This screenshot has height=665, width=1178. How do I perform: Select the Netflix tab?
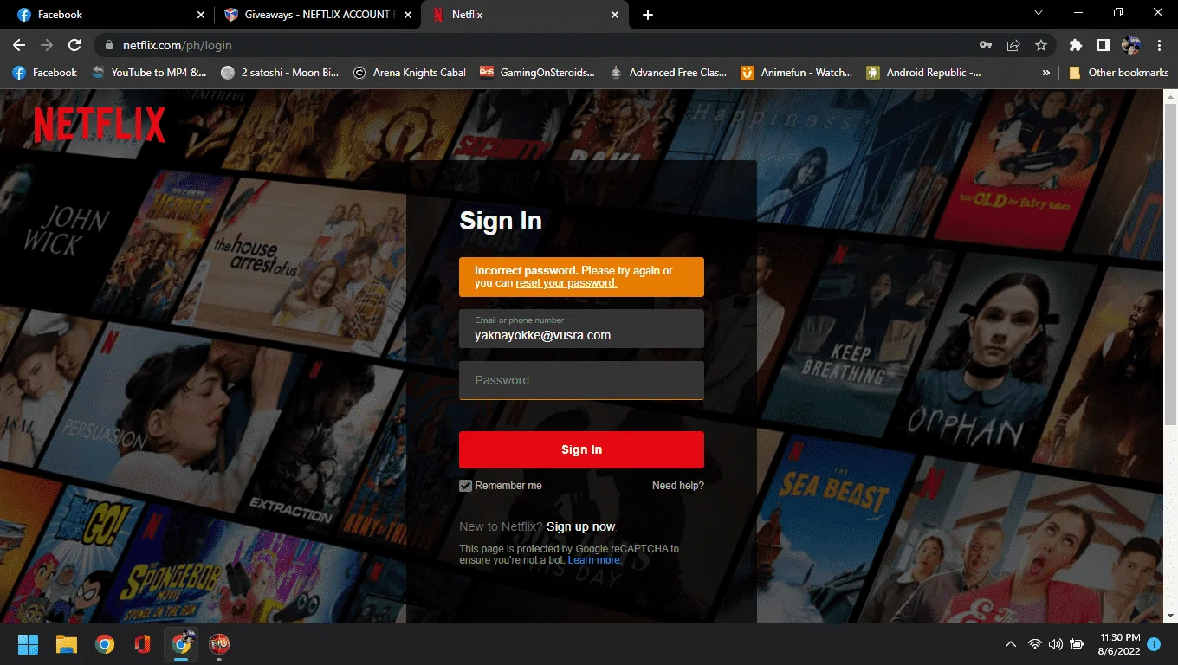coord(524,15)
